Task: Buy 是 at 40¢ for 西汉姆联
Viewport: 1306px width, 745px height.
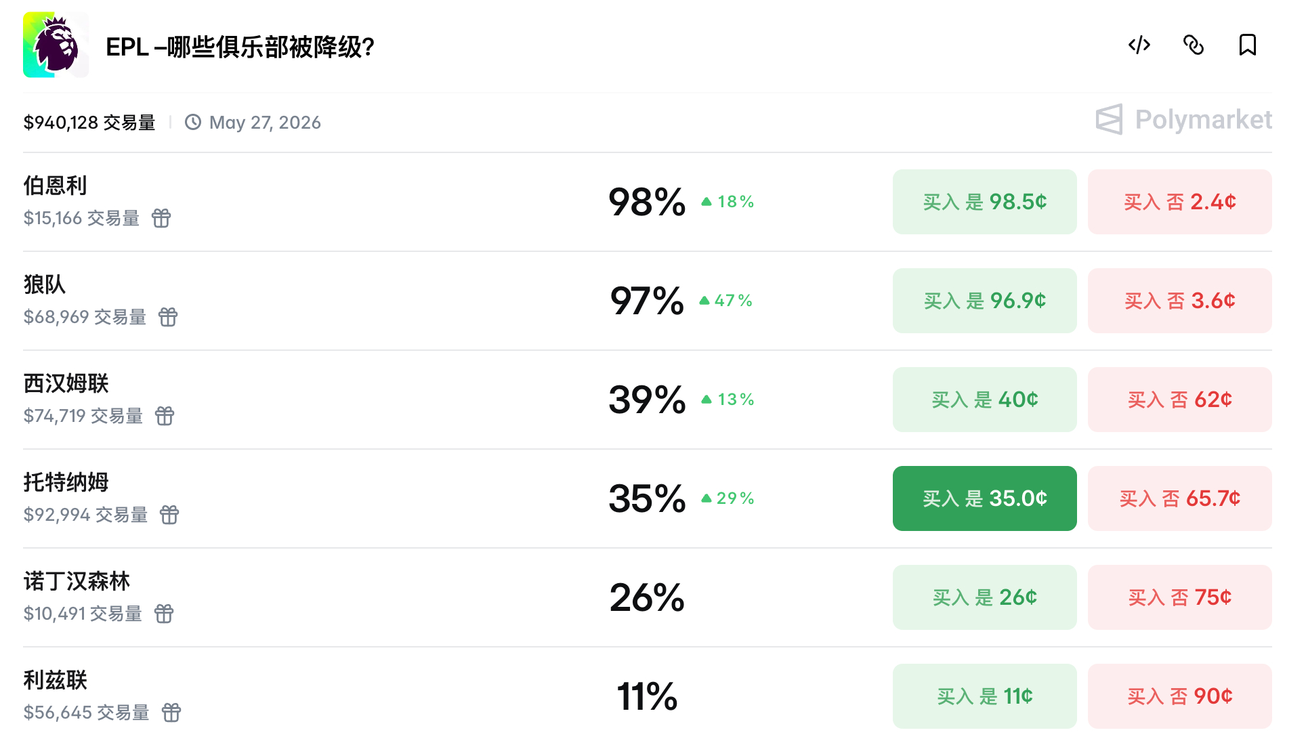Action: click(984, 399)
